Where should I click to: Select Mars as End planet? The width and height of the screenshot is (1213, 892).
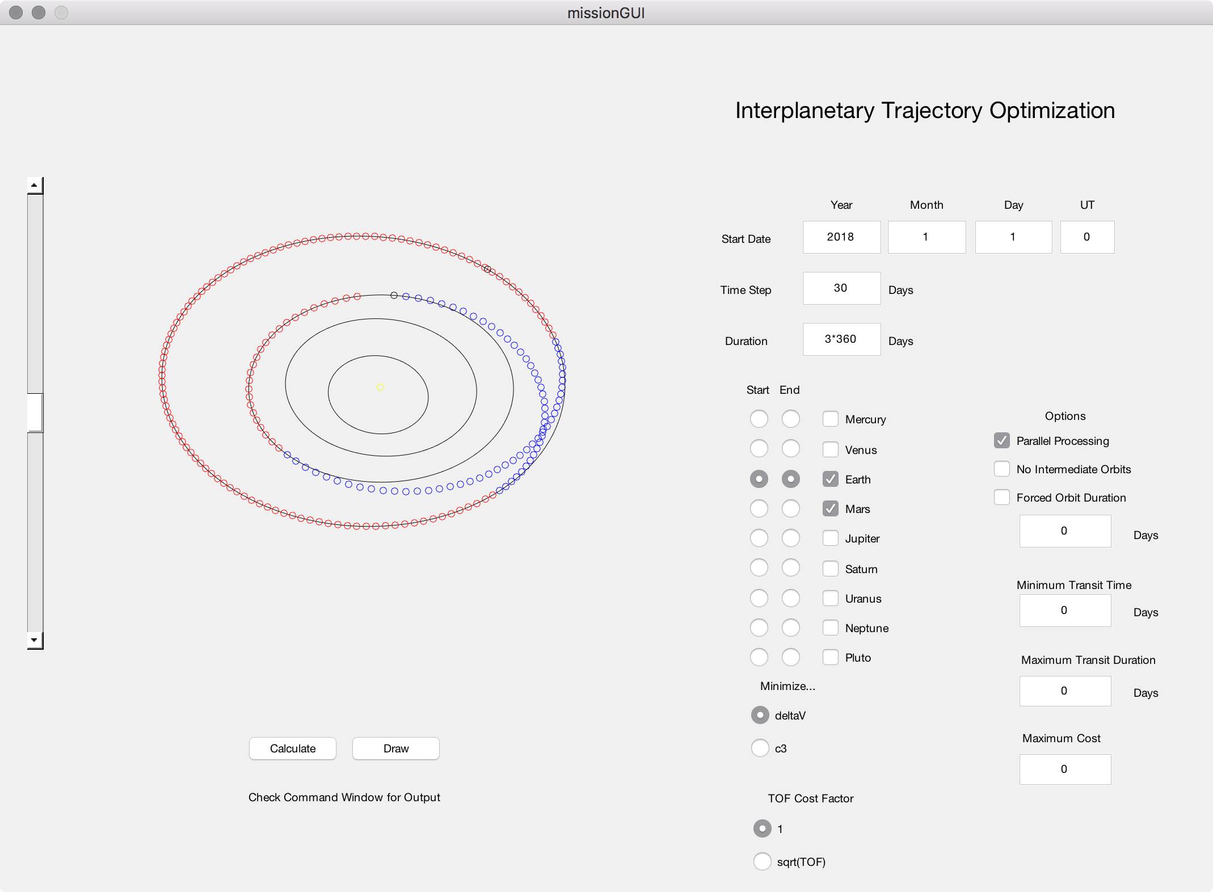point(793,508)
